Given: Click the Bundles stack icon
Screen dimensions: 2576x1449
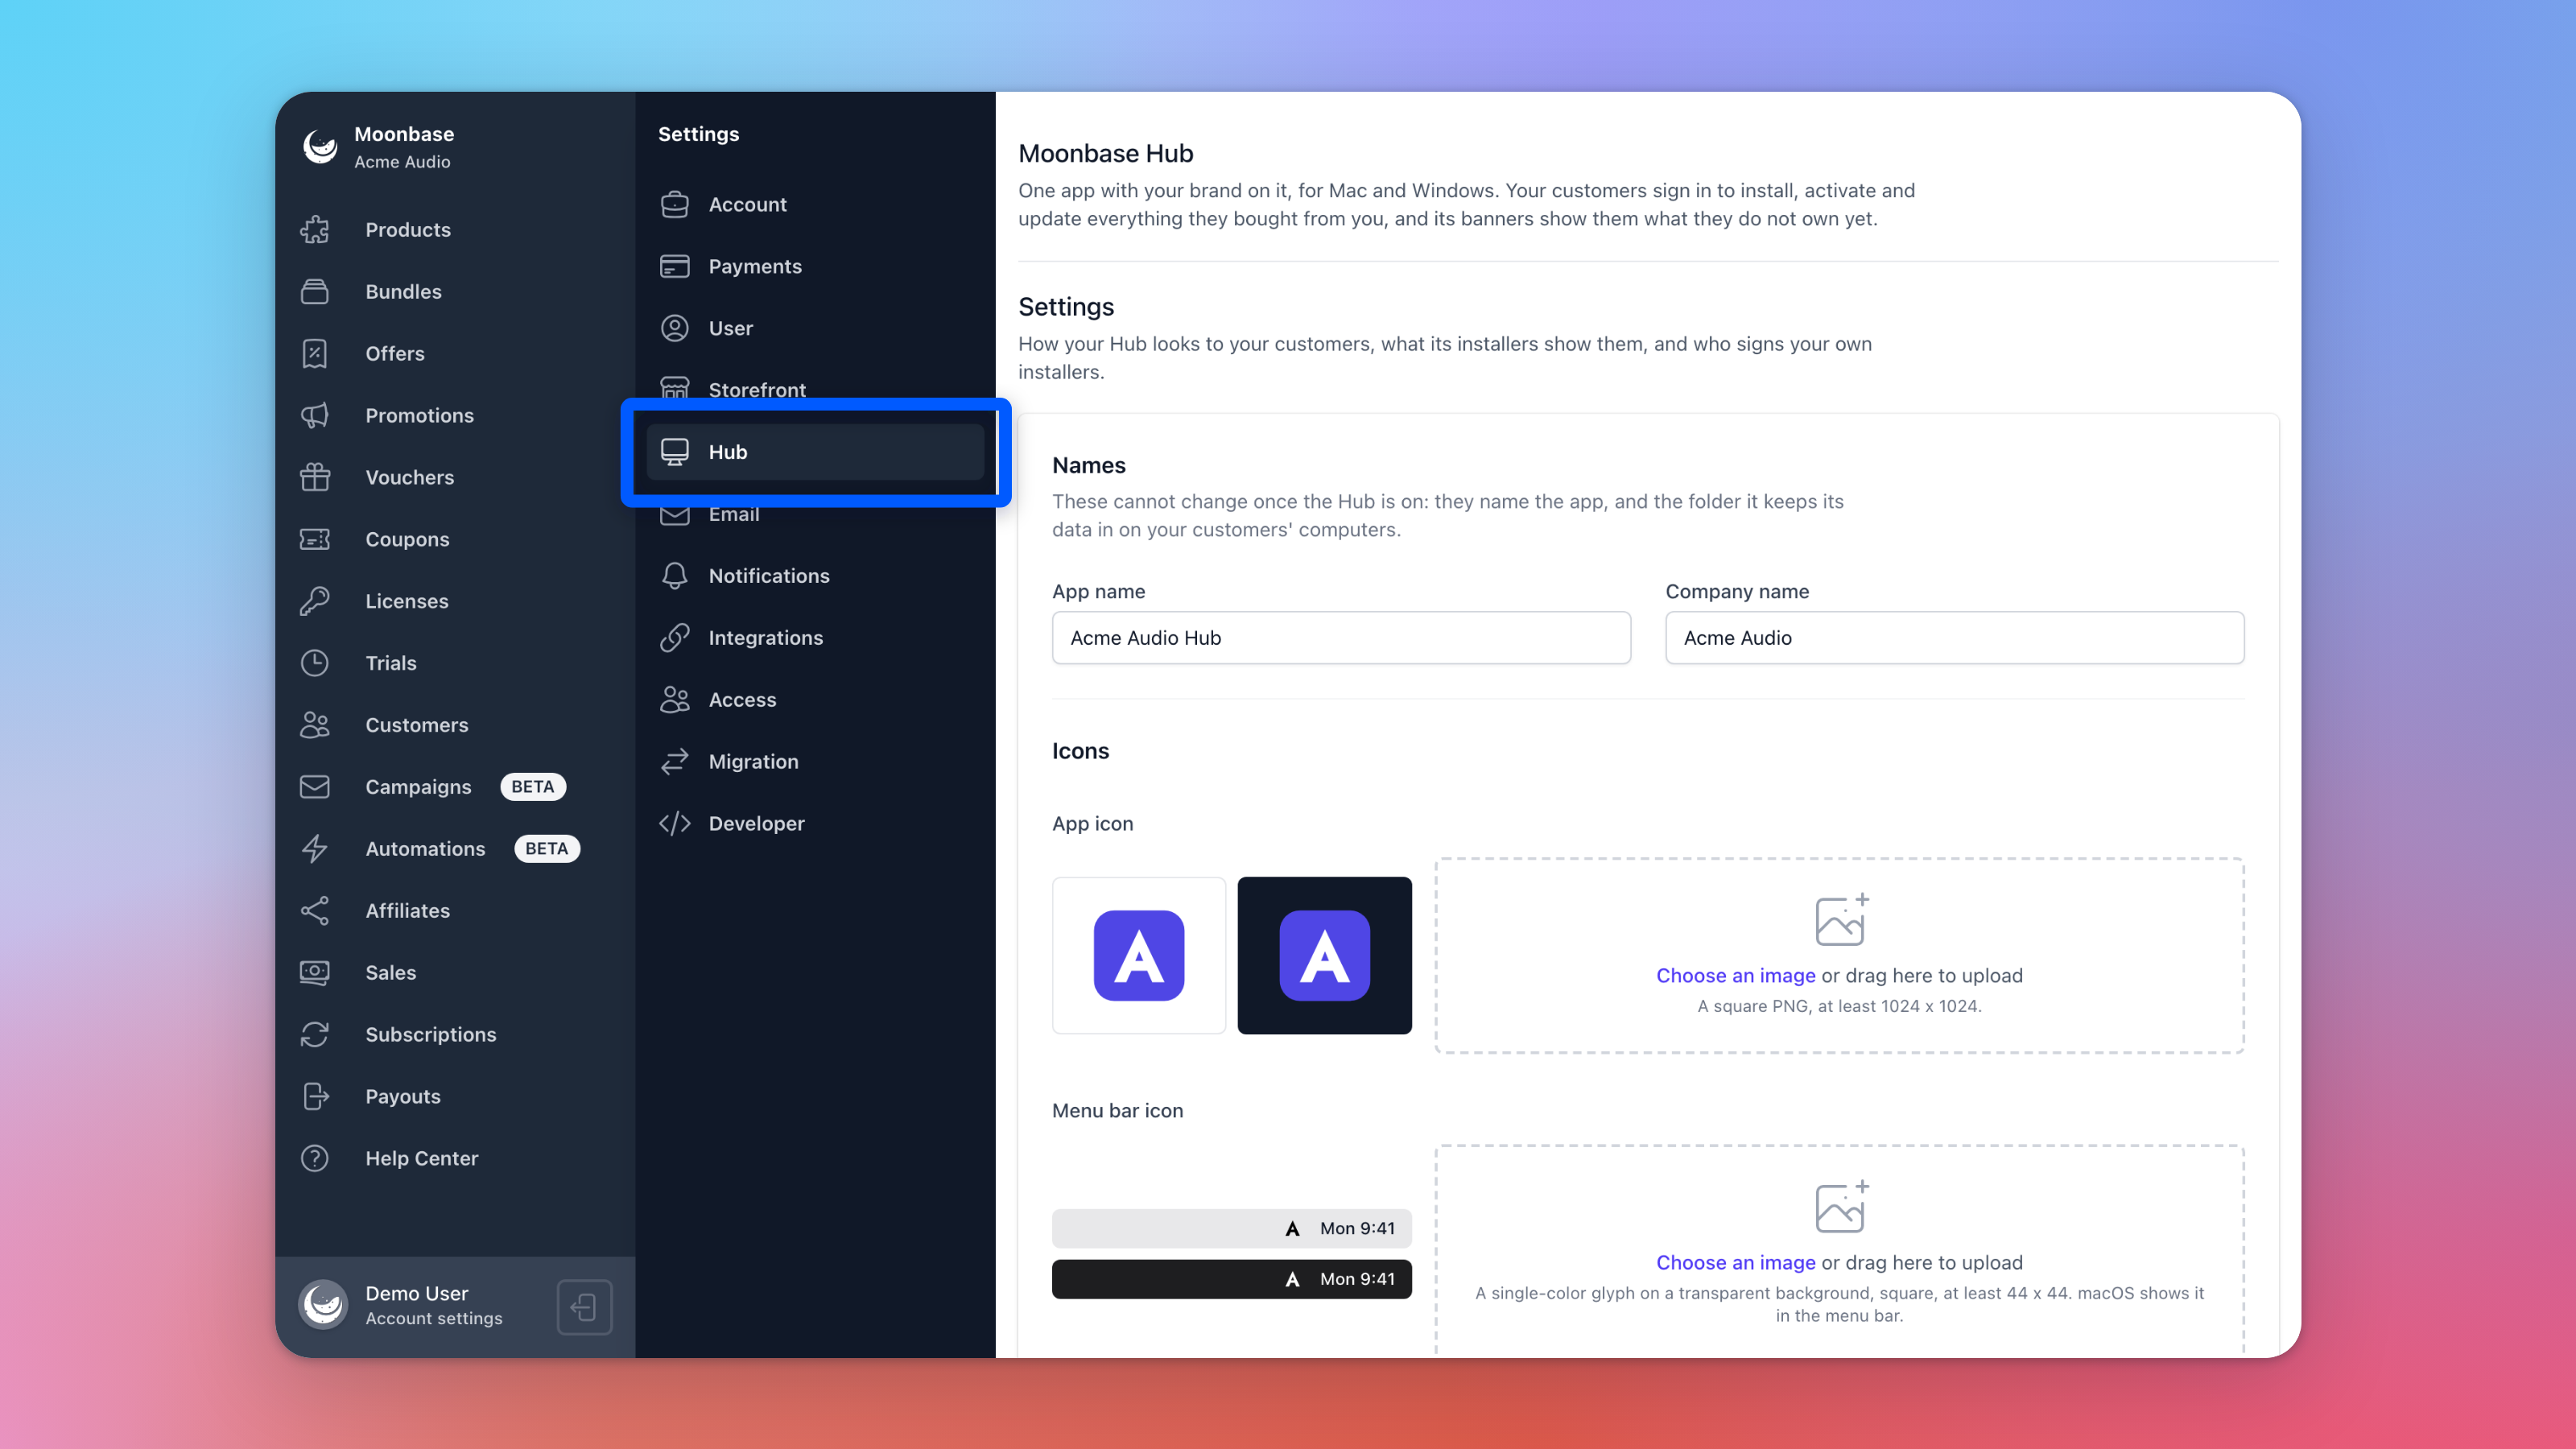Looking at the screenshot, I should (315, 292).
